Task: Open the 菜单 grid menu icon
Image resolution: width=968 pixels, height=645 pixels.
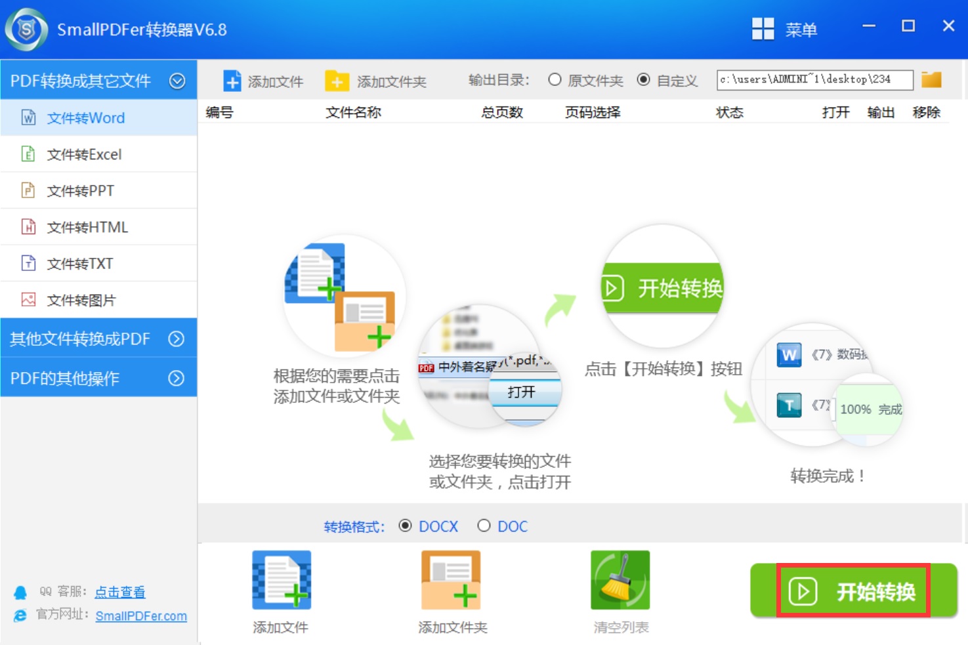Action: pyautogui.click(x=763, y=30)
